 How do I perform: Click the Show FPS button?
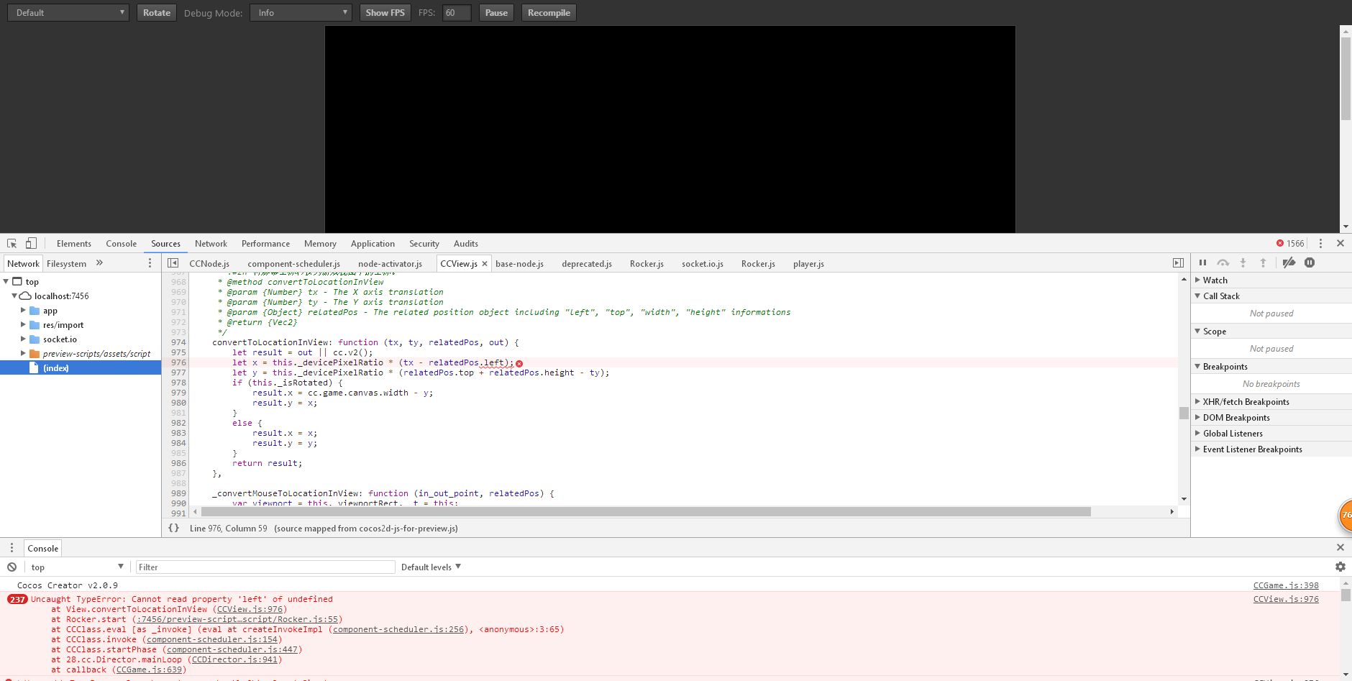(x=385, y=13)
